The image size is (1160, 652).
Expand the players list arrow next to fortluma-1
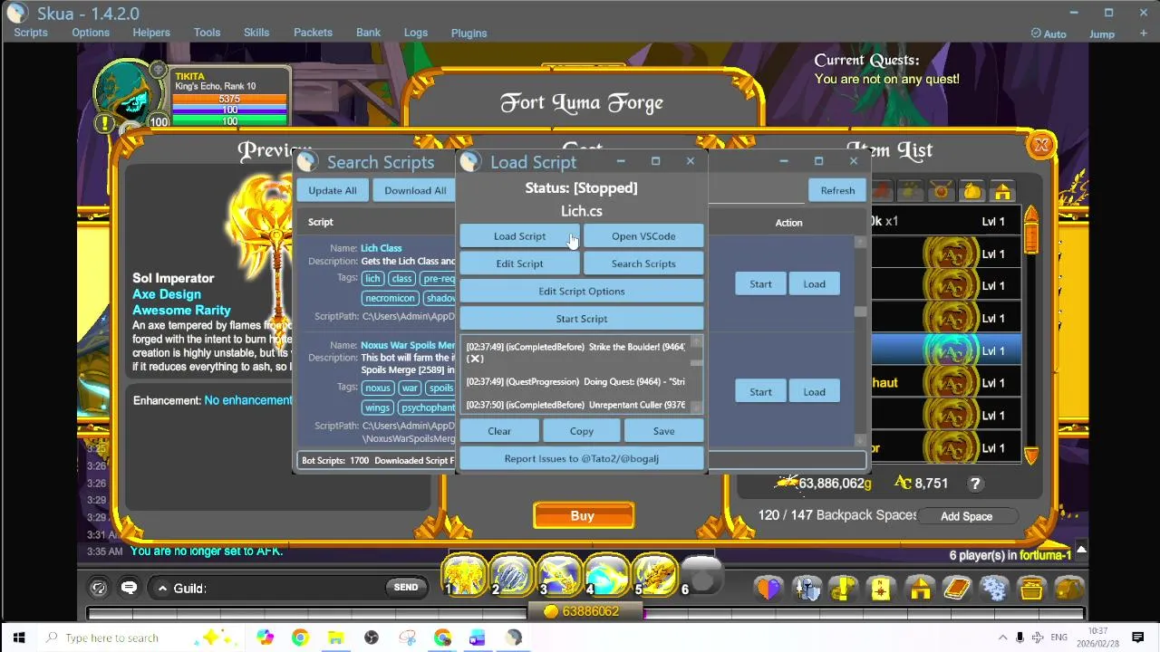pos(1081,550)
